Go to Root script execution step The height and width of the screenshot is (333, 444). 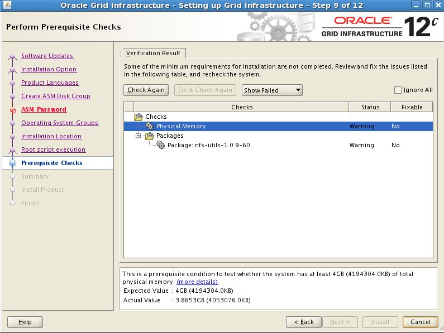tap(54, 149)
